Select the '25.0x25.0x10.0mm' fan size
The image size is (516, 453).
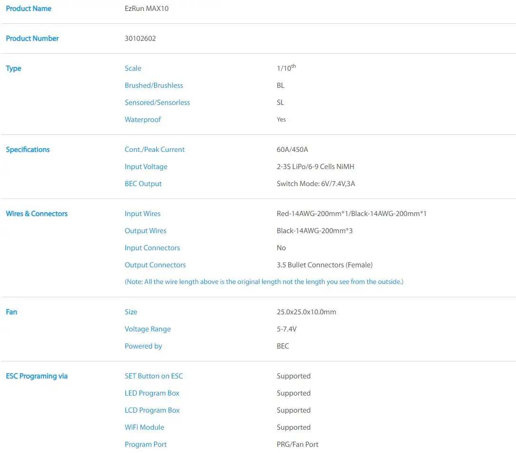[306, 312]
